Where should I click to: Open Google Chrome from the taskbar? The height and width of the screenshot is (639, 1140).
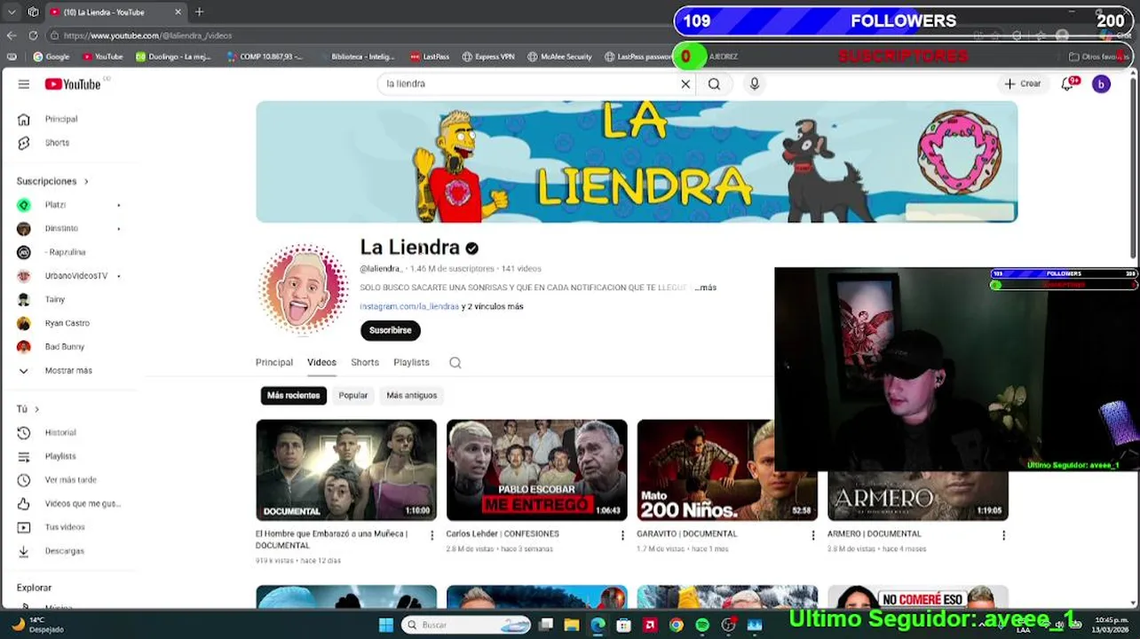(x=677, y=625)
